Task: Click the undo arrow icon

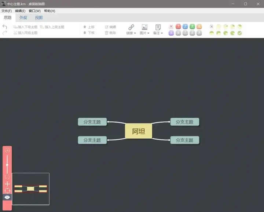Action: click(x=5, y=27)
